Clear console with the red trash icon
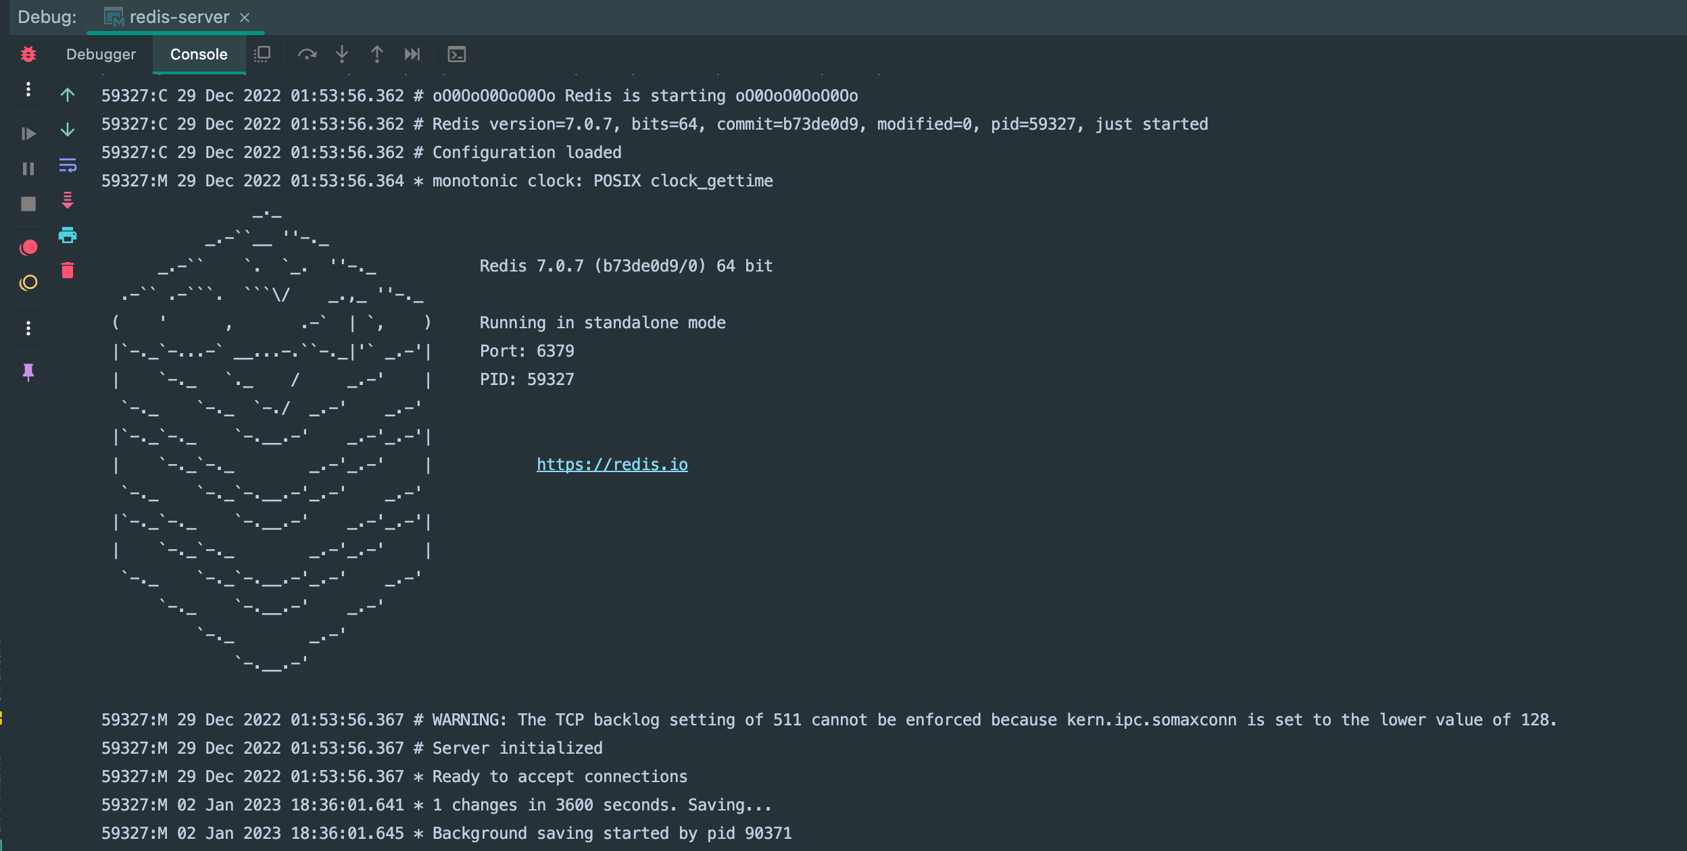 [68, 270]
